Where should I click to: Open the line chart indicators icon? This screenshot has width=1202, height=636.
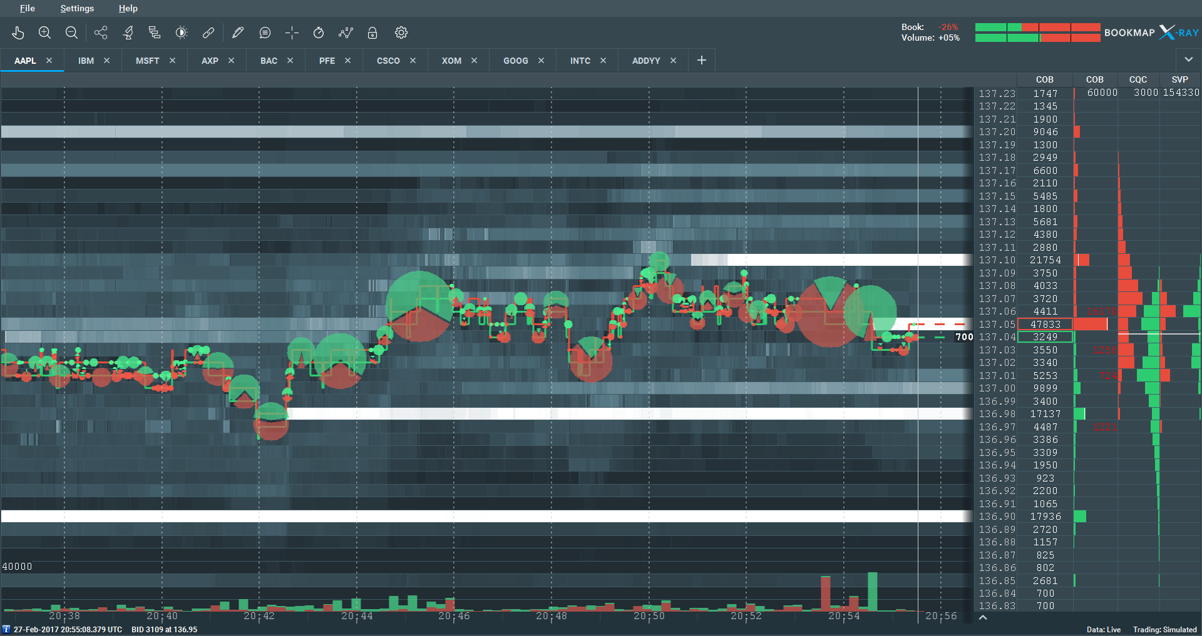tap(346, 33)
